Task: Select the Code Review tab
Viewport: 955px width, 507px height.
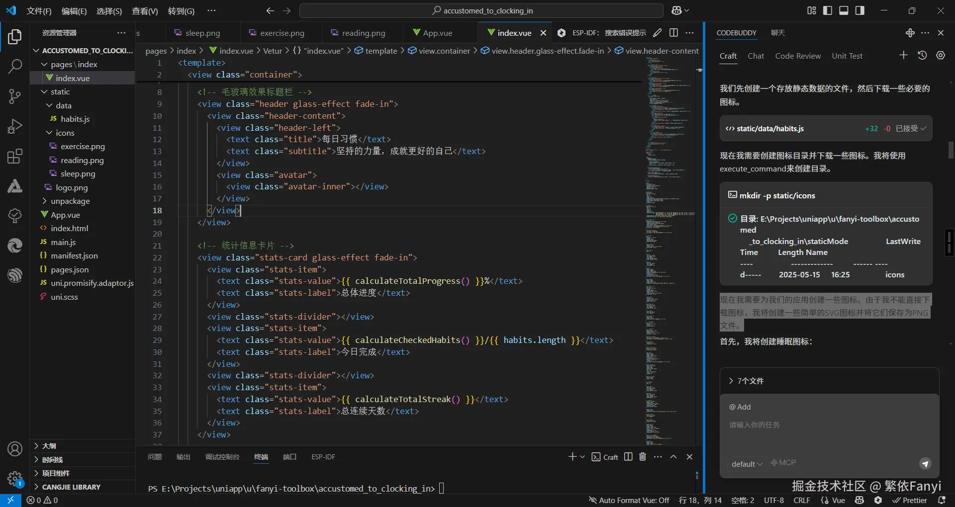Action: tap(797, 56)
